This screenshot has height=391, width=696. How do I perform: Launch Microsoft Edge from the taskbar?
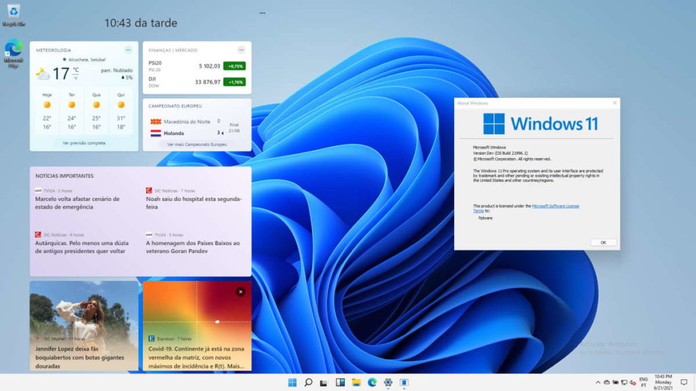pyautogui.click(x=372, y=382)
